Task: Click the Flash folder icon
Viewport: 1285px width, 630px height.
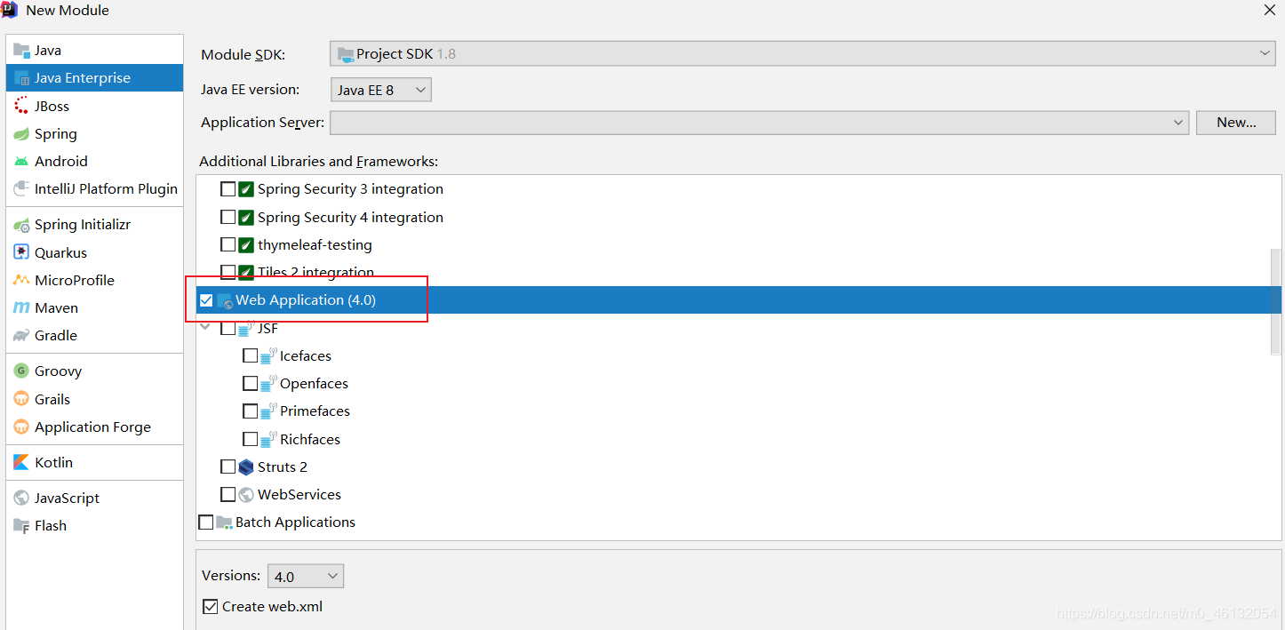Action: tap(21, 525)
